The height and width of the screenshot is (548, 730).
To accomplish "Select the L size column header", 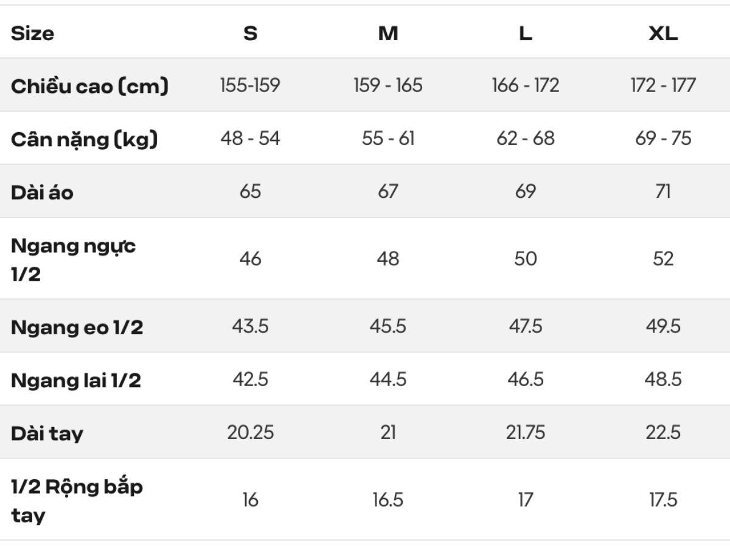I will [526, 33].
